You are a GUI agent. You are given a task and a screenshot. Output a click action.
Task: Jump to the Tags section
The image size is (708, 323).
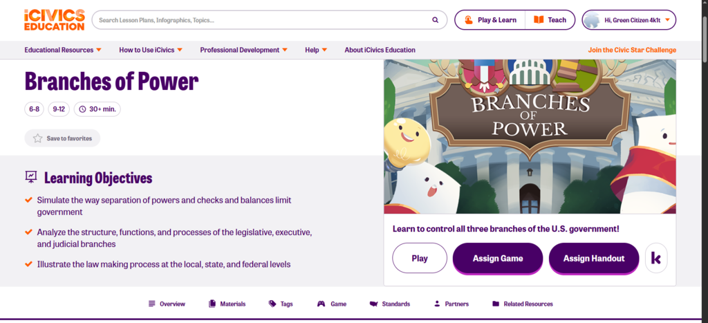281,304
